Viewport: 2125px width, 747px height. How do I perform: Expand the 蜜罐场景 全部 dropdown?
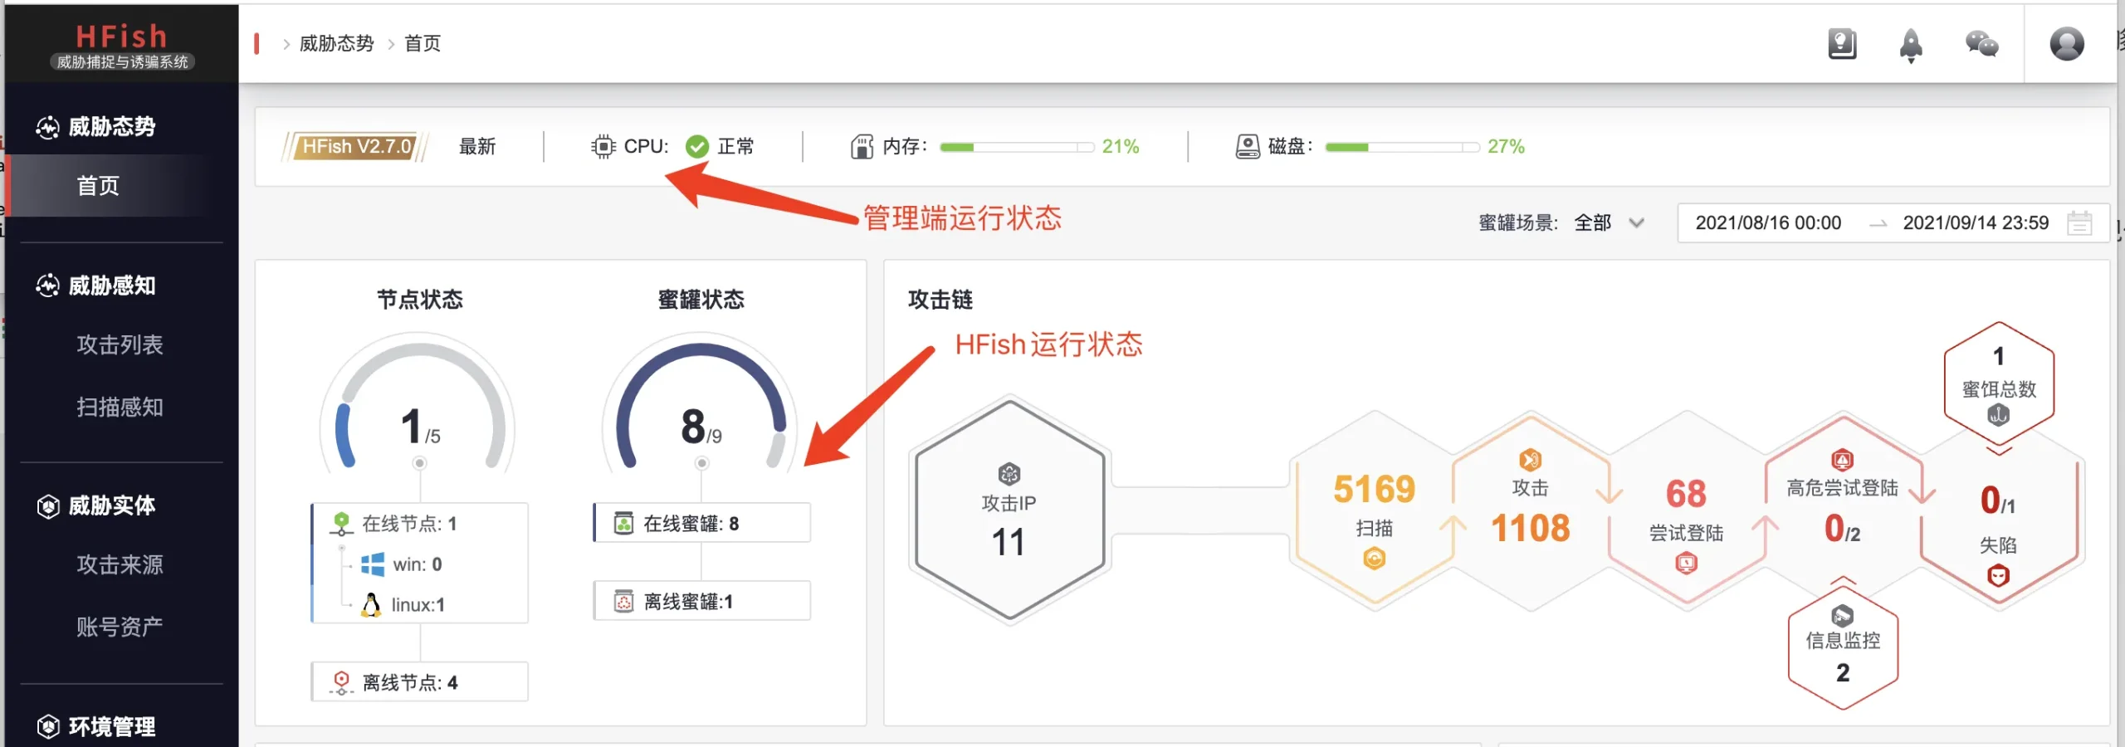pos(1609,222)
